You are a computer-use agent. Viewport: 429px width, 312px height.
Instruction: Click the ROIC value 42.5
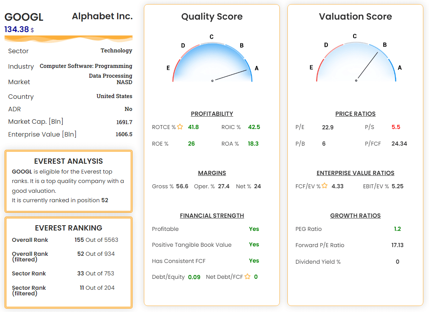click(254, 127)
